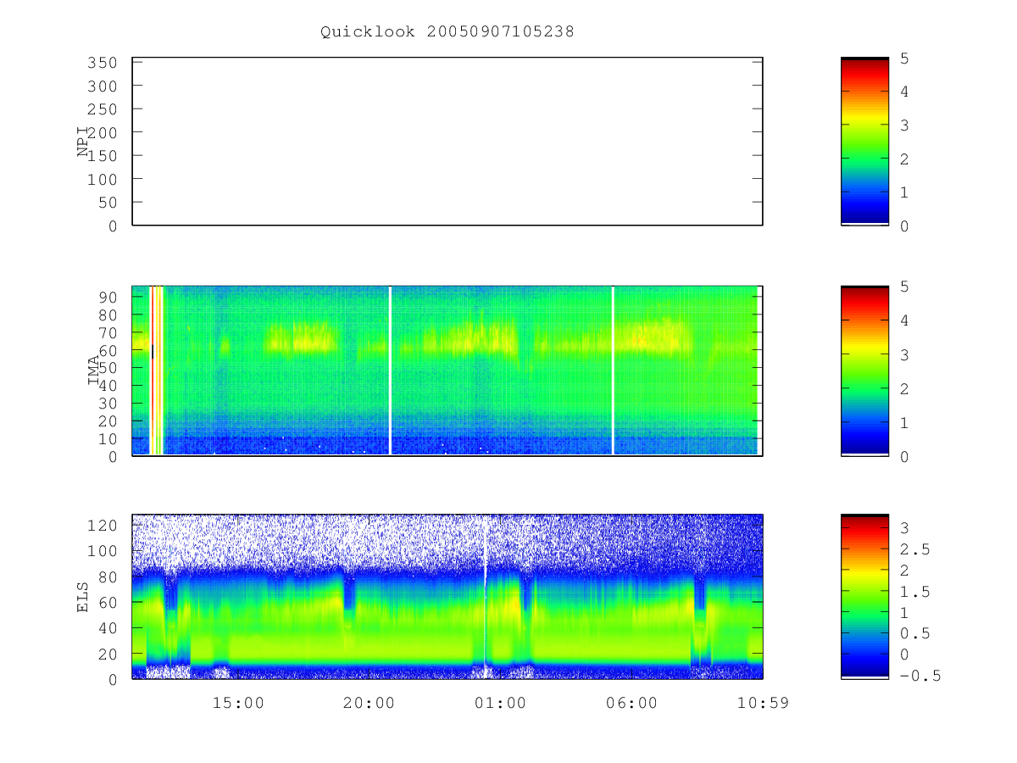Click the 06:00 time tick label
This screenshot has width=1017, height=763.
[x=632, y=703]
